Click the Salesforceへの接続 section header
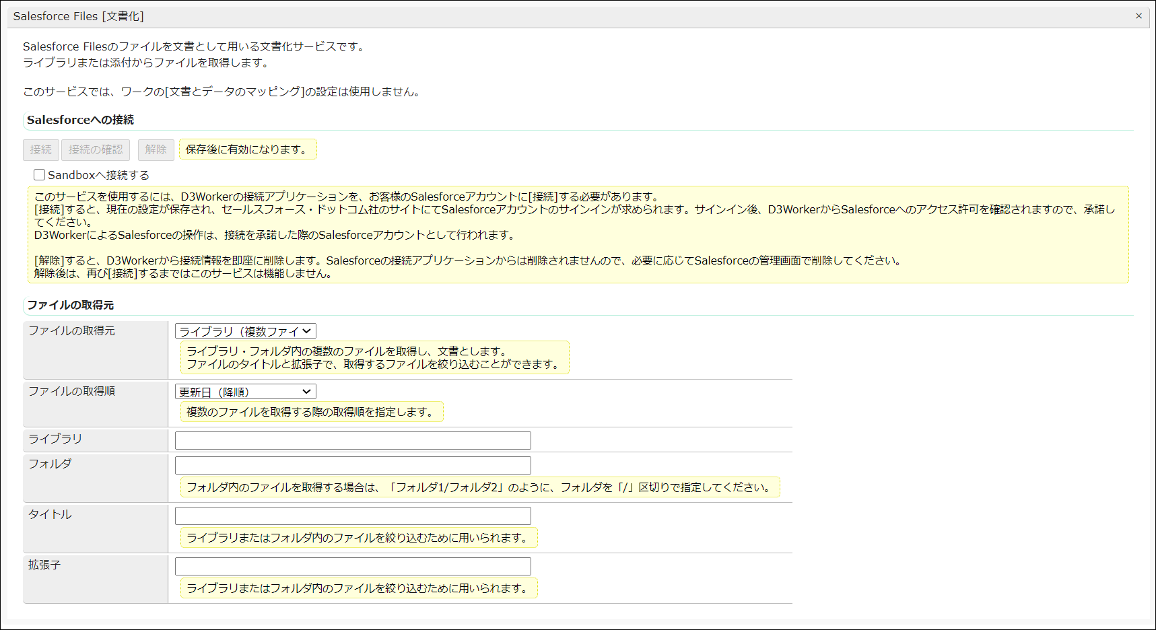Viewport: 1156px width, 630px height. click(79, 120)
